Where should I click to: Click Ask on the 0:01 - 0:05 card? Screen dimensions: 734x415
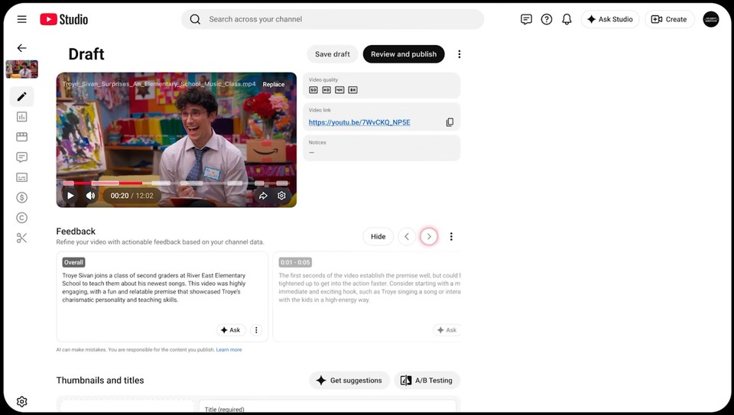click(x=447, y=330)
